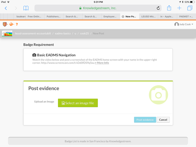196x147 pixels.
Task: Switch to the Publishers tab
Action: 53,17
